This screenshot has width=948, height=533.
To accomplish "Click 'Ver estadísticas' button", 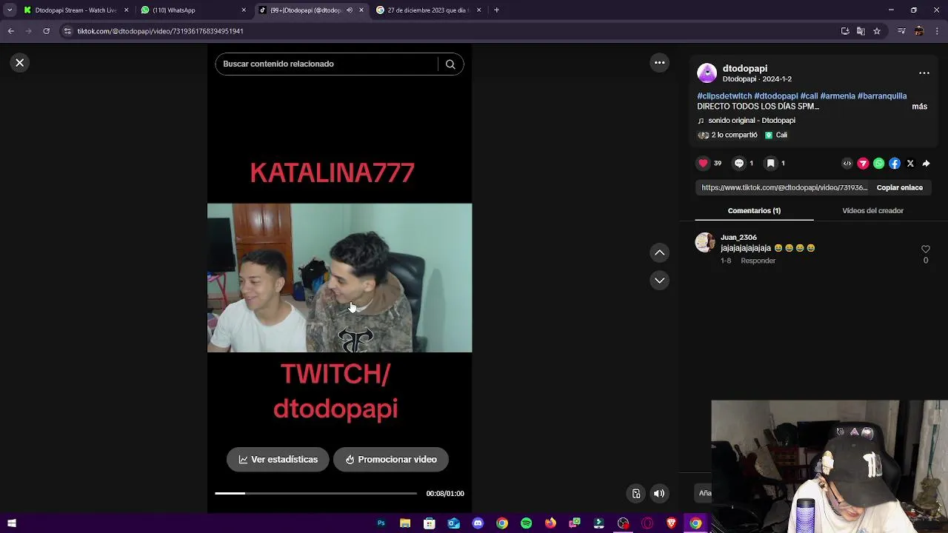I will (278, 460).
